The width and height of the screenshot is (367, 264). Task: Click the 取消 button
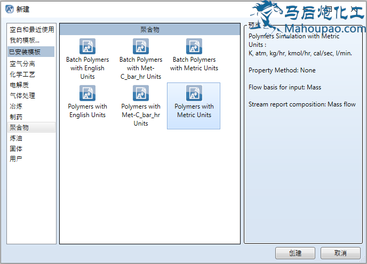(x=340, y=253)
